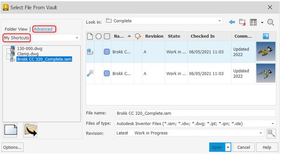Viewport: 281px width, 155px height.
Task: Select Brokk CC 320_Complete.iam shortcut
Action: click(x=44, y=59)
